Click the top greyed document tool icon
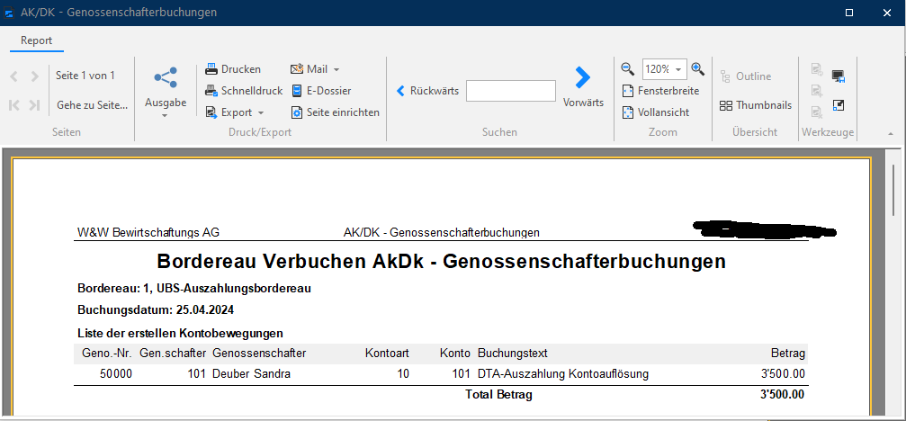 (817, 69)
